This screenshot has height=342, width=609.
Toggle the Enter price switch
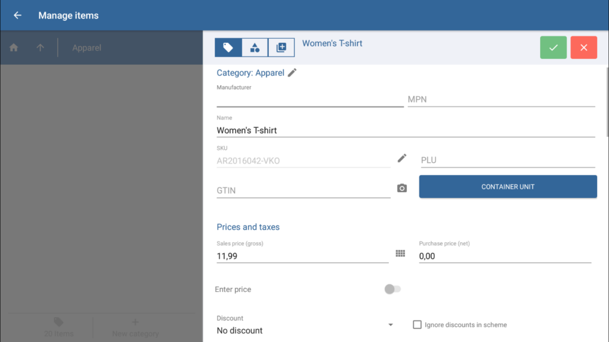pyautogui.click(x=392, y=289)
